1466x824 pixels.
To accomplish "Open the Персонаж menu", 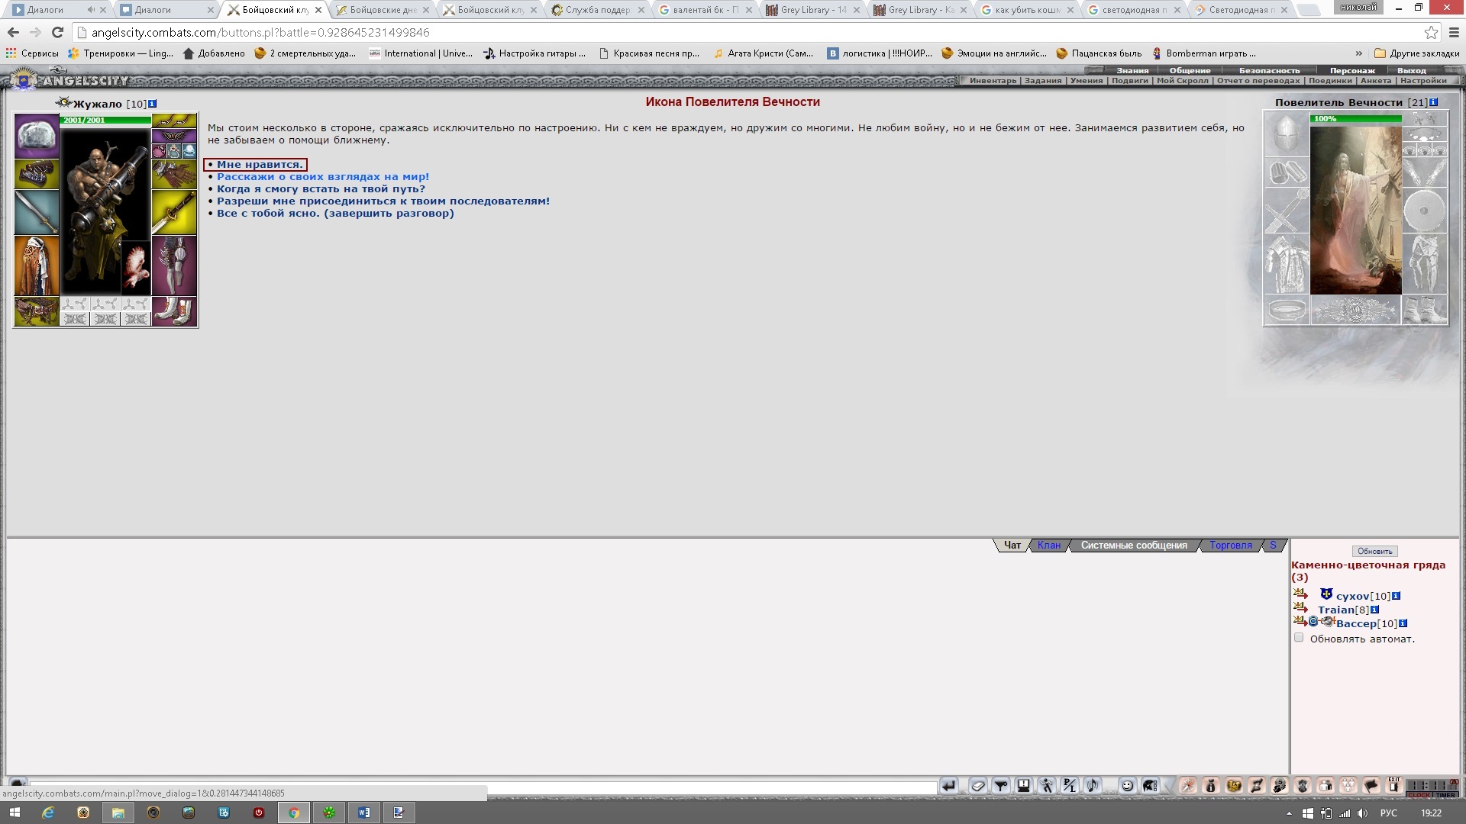I will click(1352, 70).
